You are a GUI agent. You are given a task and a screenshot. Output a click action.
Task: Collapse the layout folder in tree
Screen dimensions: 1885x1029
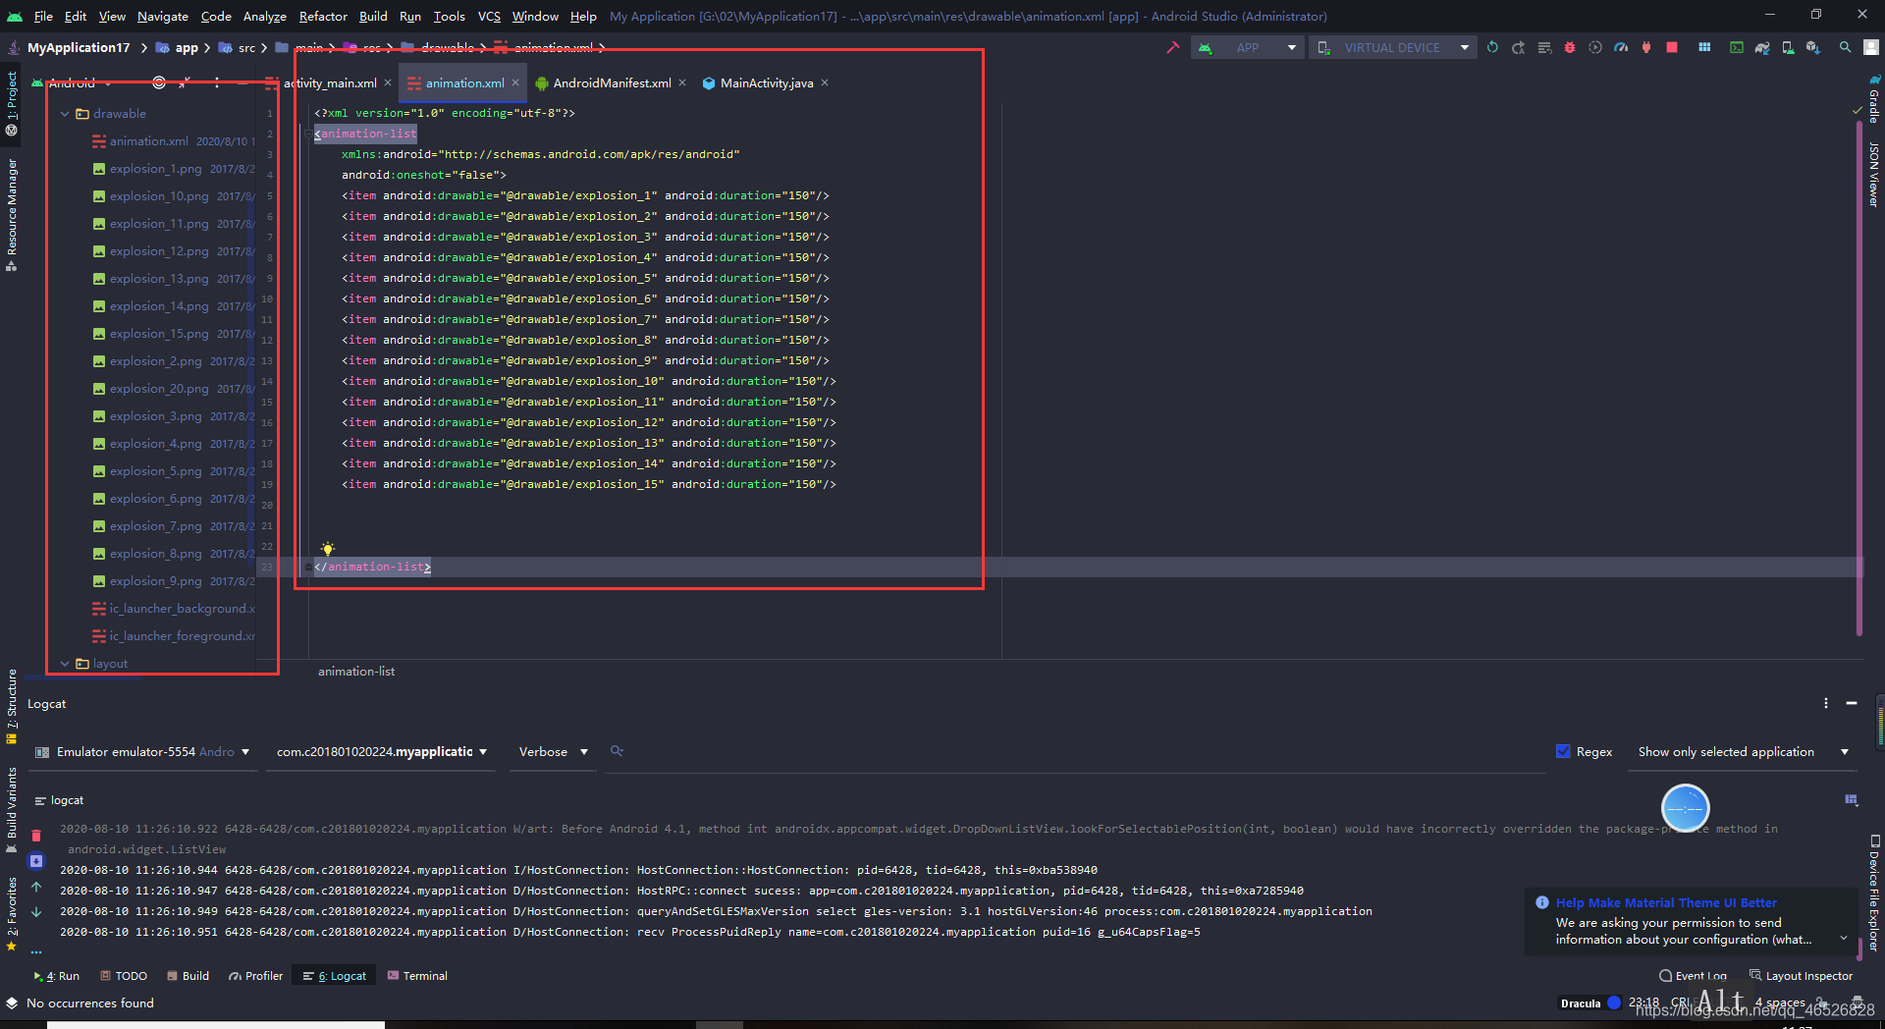[65, 664]
